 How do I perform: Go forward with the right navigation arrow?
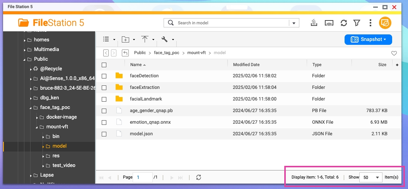point(114,53)
